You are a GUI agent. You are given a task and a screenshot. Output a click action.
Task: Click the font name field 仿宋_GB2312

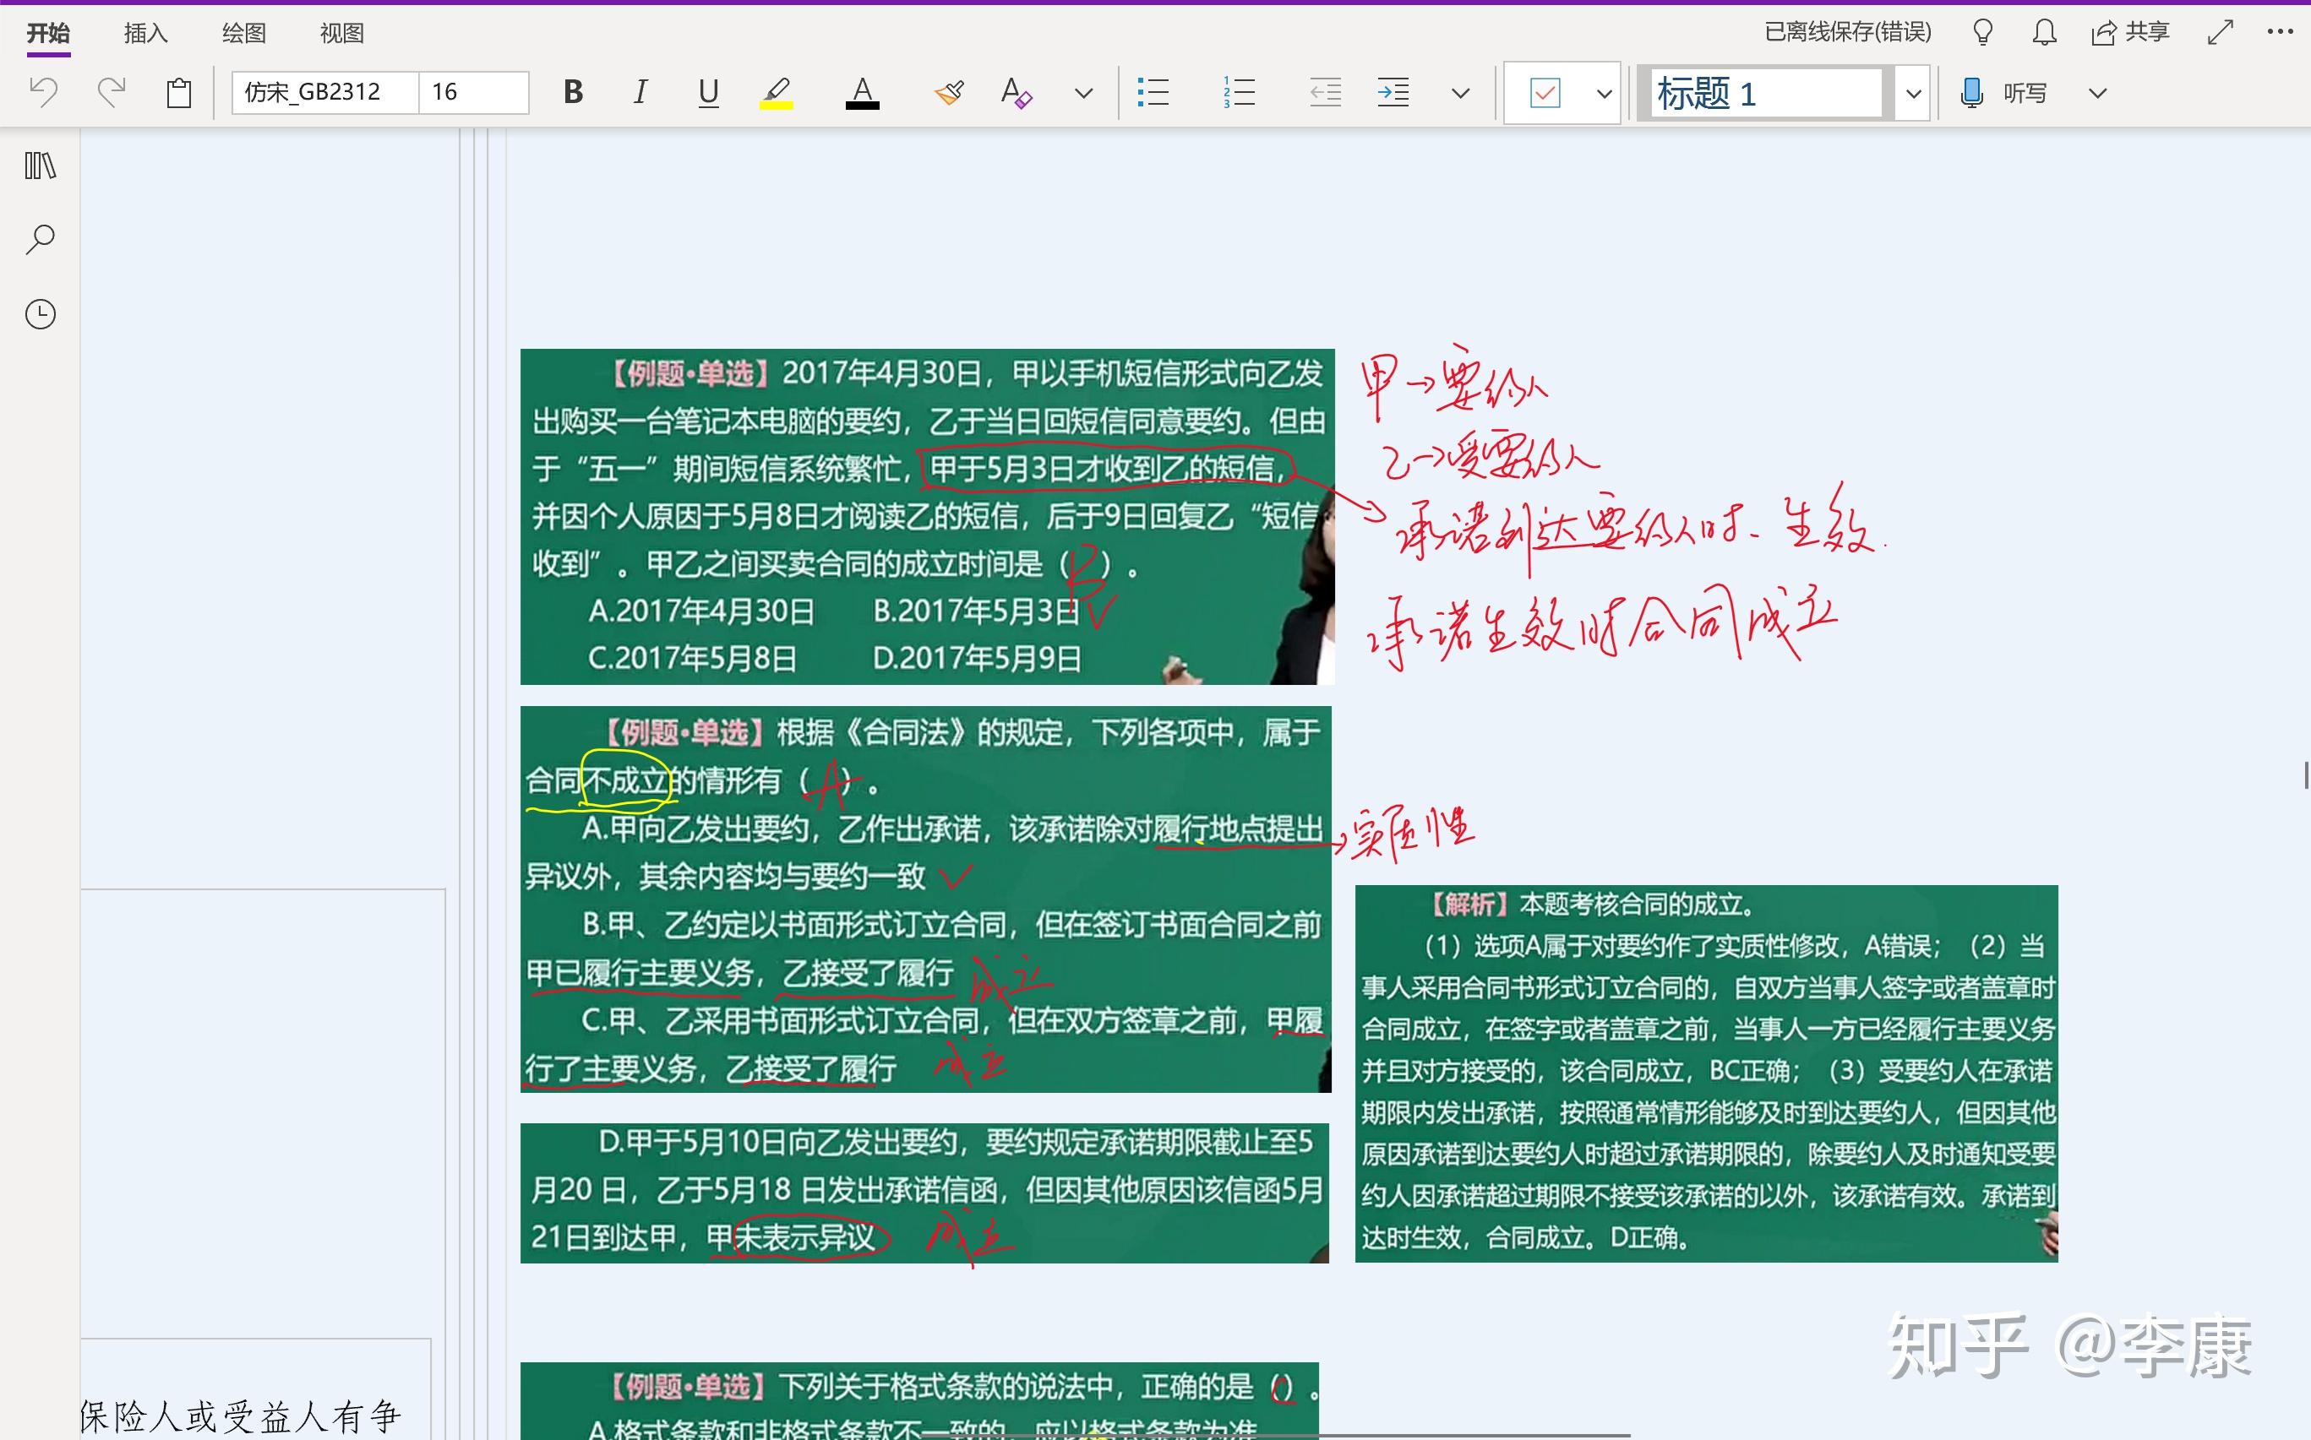(324, 92)
